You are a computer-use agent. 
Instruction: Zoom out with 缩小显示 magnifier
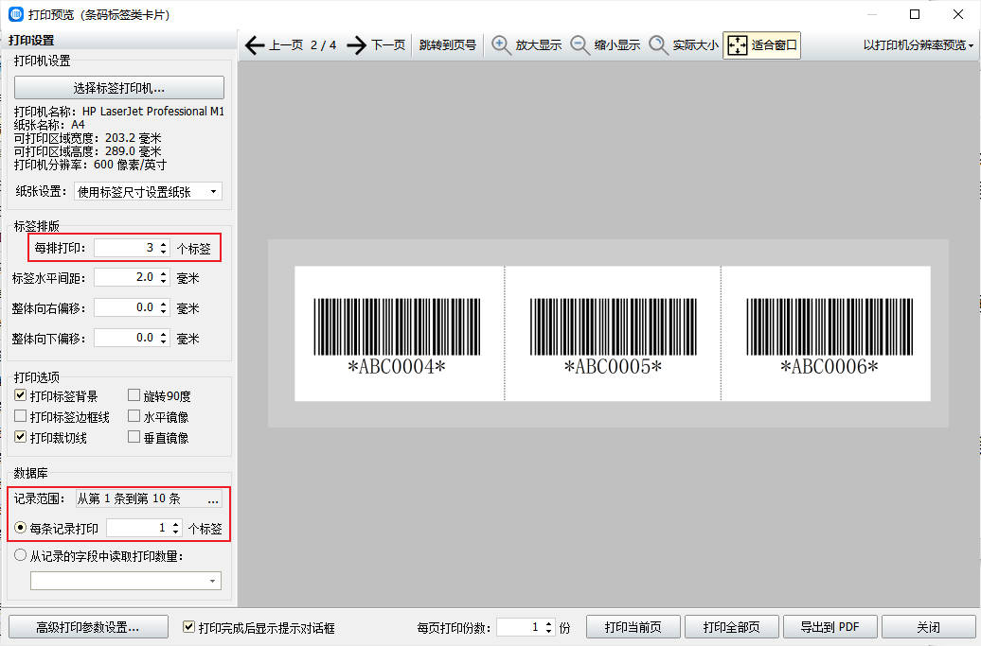pyautogui.click(x=605, y=45)
